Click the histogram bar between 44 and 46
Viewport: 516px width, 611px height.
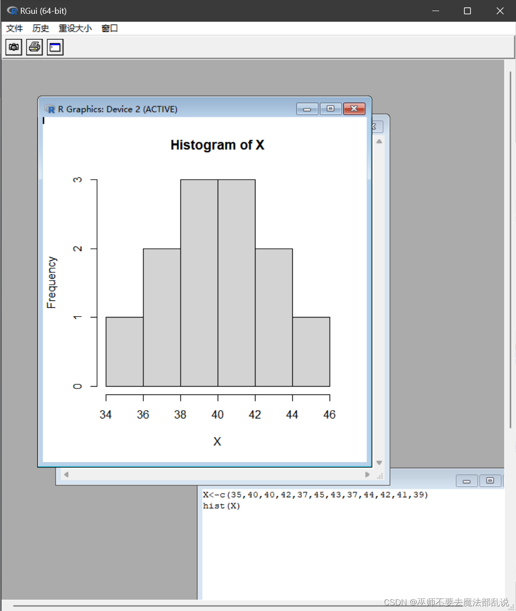pyautogui.click(x=311, y=352)
